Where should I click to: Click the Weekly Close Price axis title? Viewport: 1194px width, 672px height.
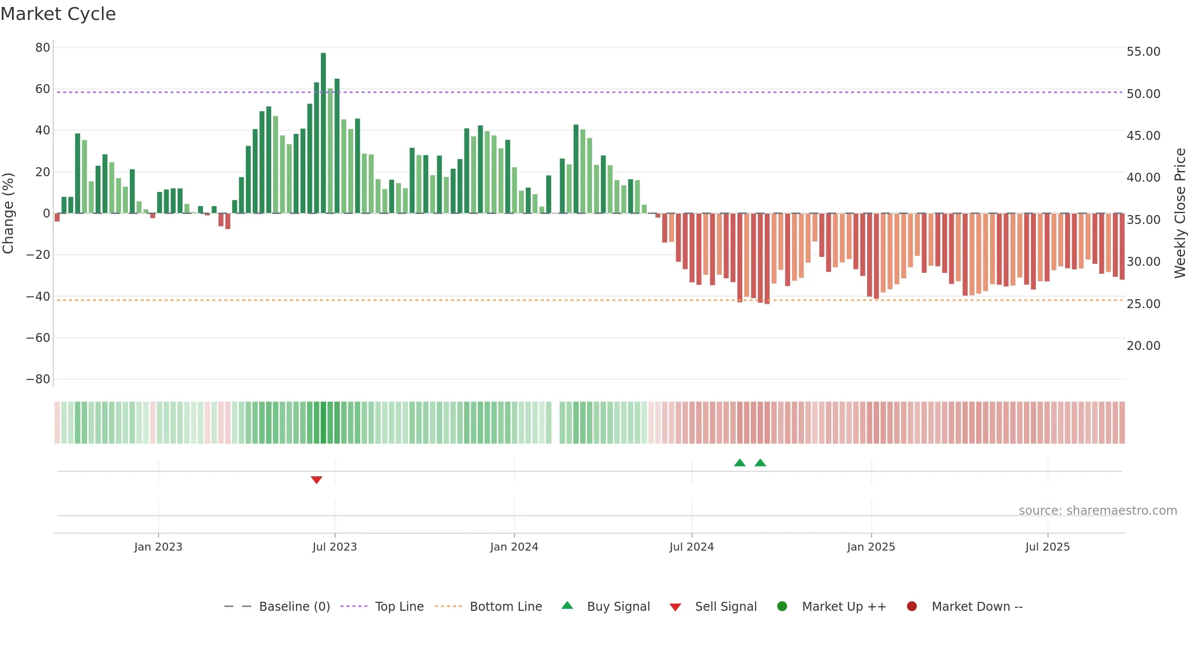click(x=1180, y=213)
